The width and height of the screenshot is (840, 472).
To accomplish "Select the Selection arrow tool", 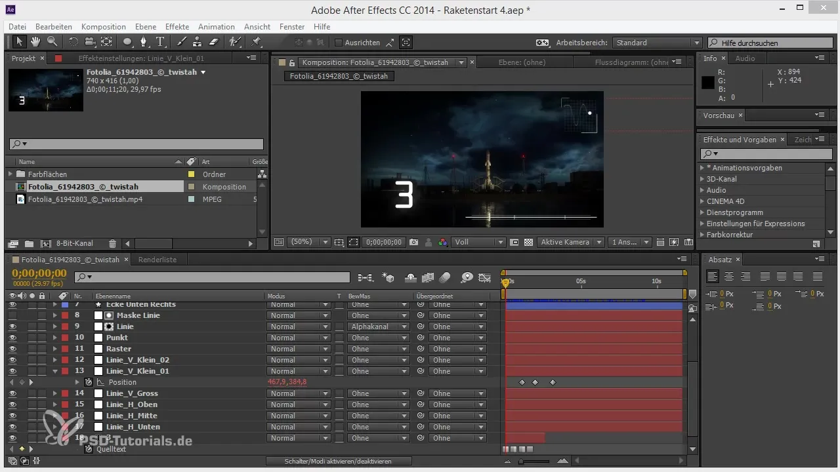I will tap(20, 42).
